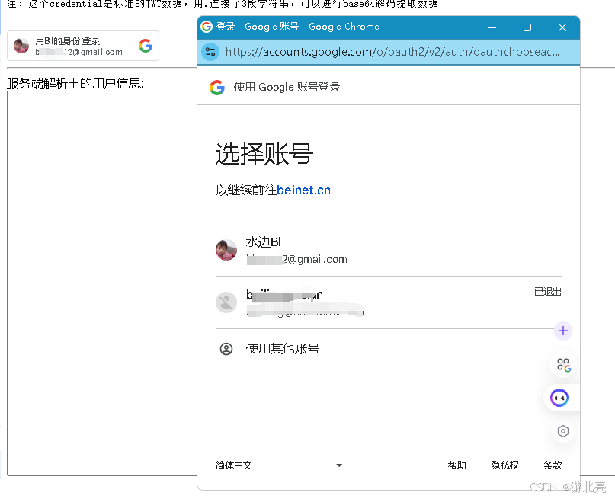Click 用BI的身份登录 button on background page
The image size is (615, 499).
point(83,46)
